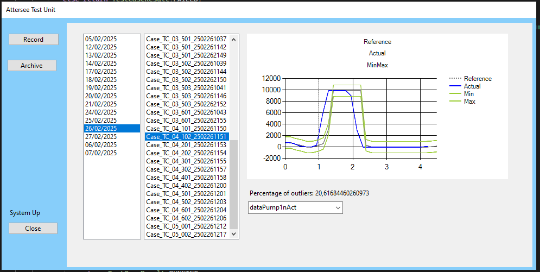Select Case_TC_04_301_2502261155

(x=187, y=161)
